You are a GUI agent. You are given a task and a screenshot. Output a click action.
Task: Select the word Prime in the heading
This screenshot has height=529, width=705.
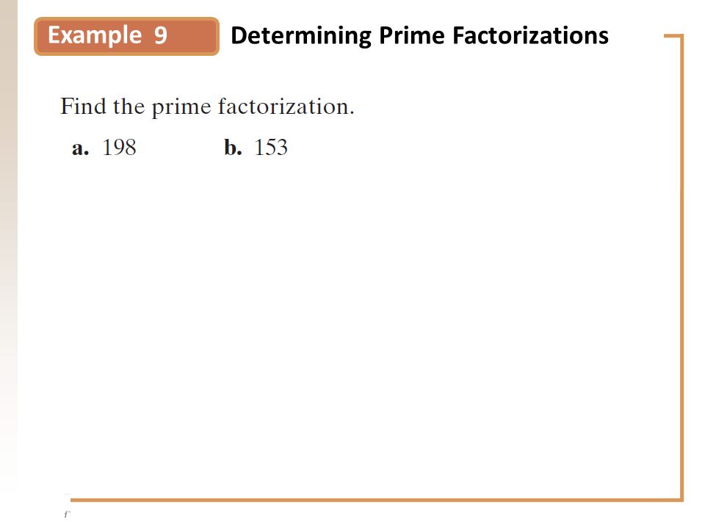[411, 35]
